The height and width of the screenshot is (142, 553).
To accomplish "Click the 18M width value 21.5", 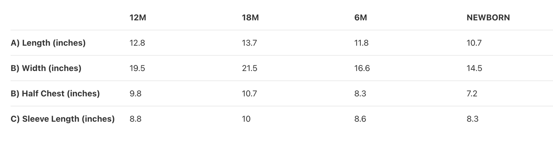I will (x=250, y=68).
